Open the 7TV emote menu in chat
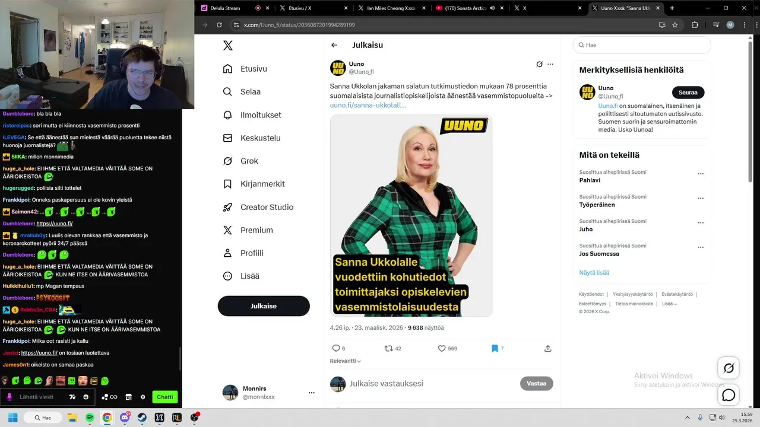The width and height of the screenshot is (760, 427). (72, 397)
